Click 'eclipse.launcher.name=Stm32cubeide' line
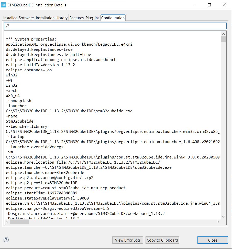Screen dimensions: 232x249 pyautogui.click(x=45, y=173)
